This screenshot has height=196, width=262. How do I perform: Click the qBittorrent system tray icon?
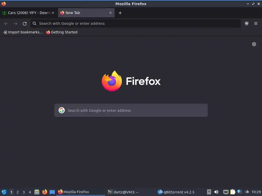tap(247, 192)
